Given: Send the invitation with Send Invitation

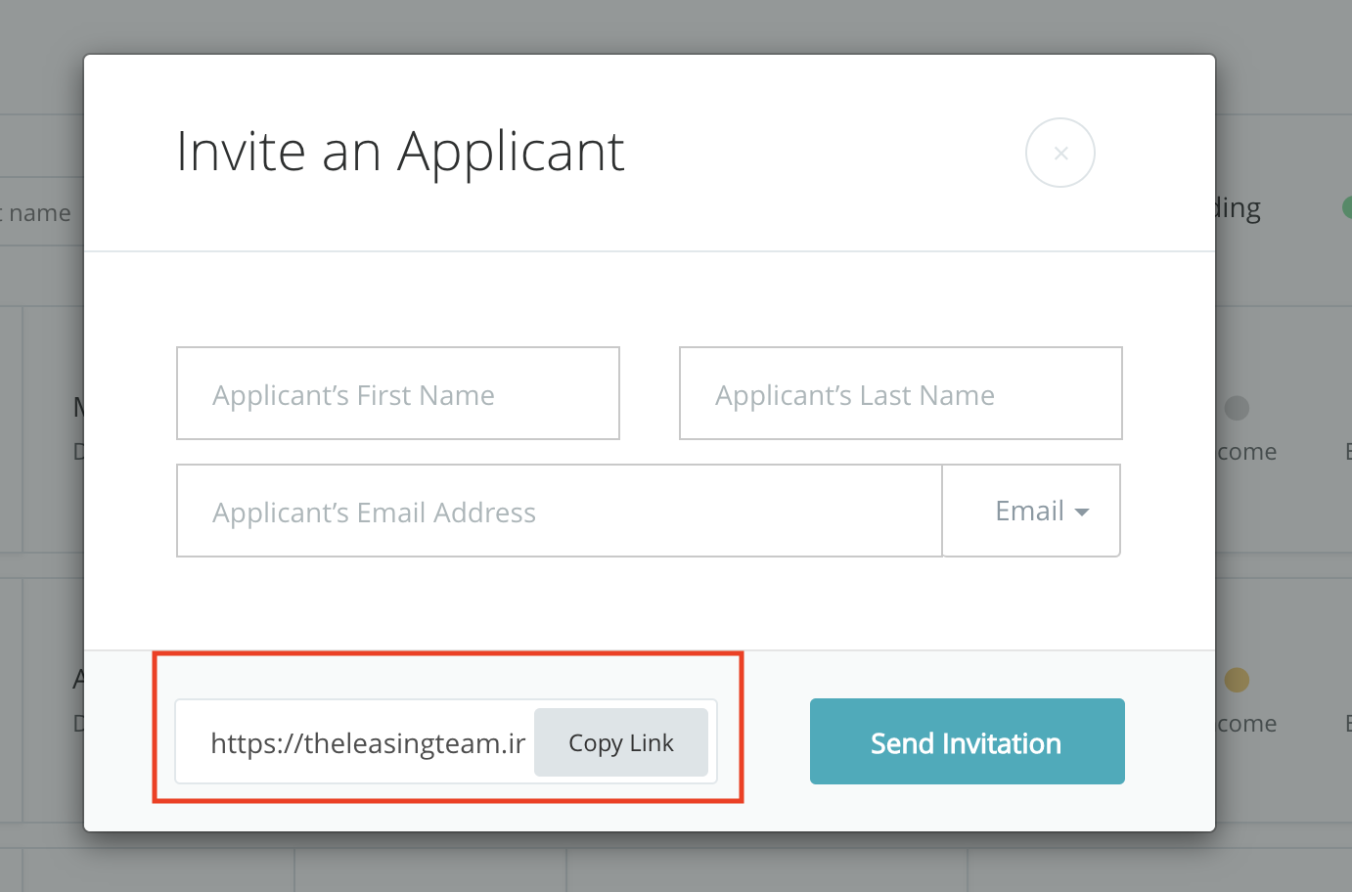Looking at the screenshot, I should [967, 741].
